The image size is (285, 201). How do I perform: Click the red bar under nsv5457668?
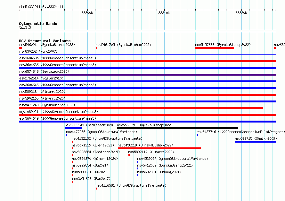point(215,48)
